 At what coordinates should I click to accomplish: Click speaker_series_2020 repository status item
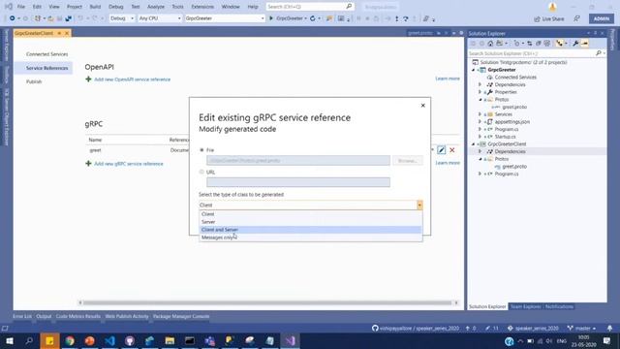click(533, 329)
